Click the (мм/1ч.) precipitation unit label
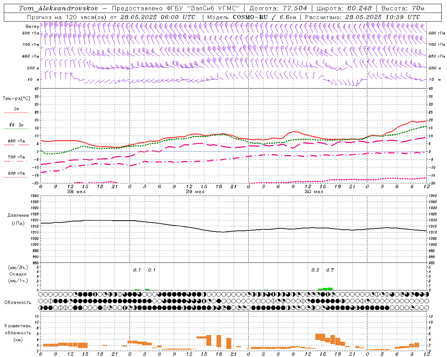The width and height of the screenshot is (447, 357). click(18, 281)
